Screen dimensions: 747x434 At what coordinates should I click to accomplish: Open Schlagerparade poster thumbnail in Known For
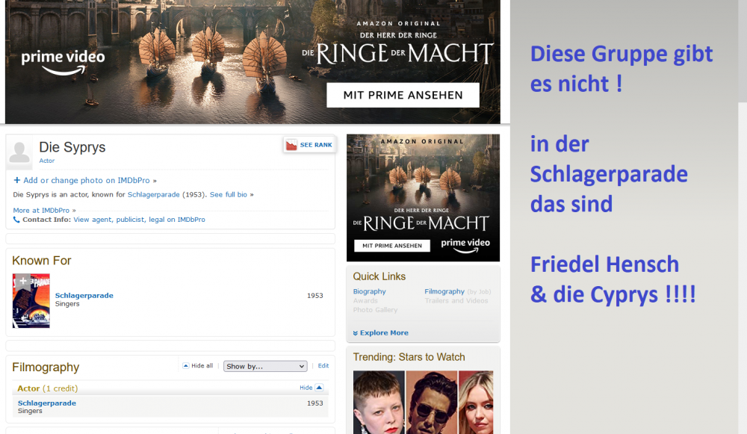pyautogui.click(x=31, y=300)
